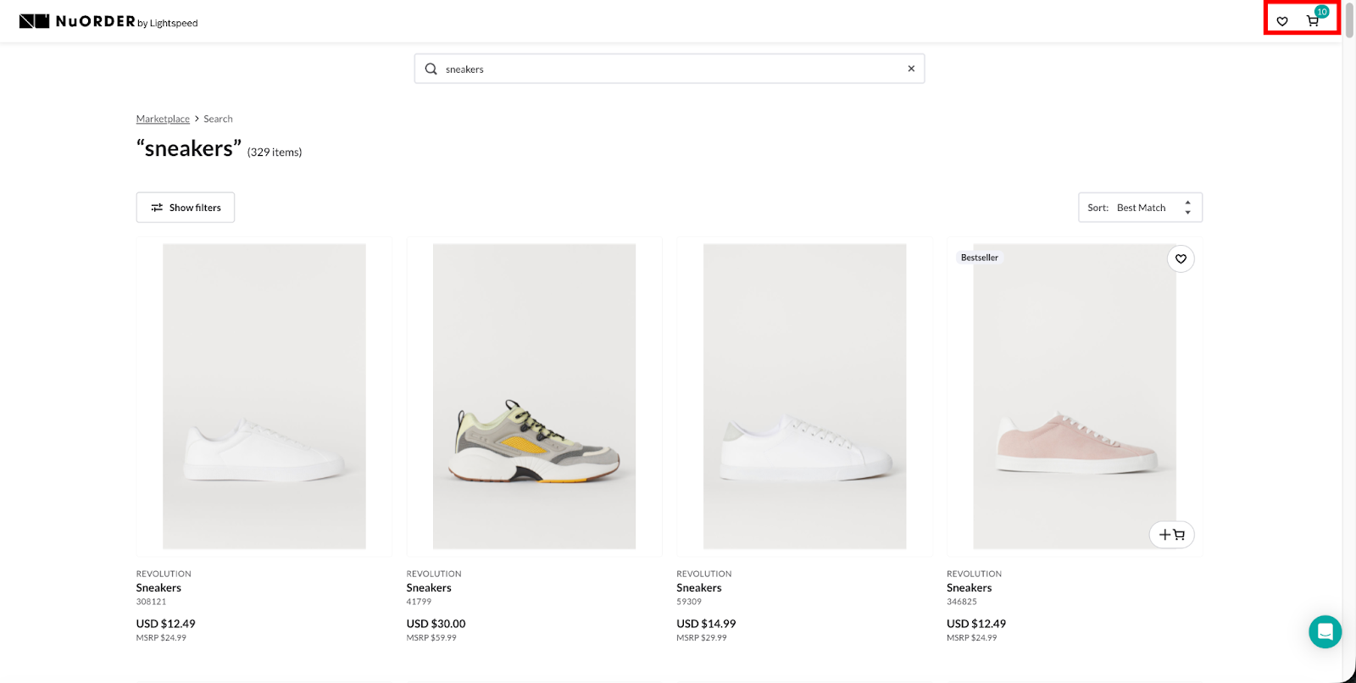Clear the sneakers search text
This screenshot has height=683, width=1356.
pos(911,69)
